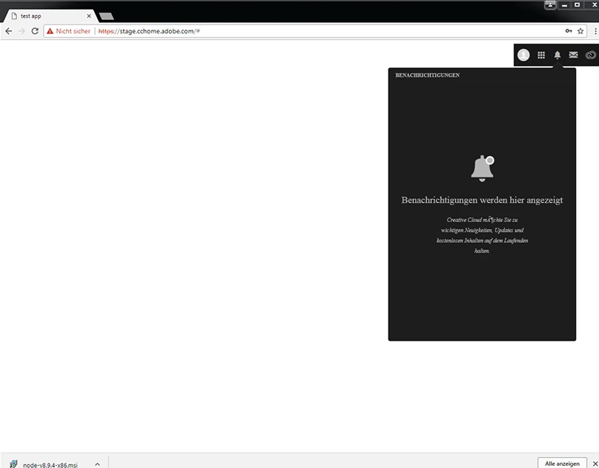Close the "test app" tab
Image resolution: width=599 pixels, height=468 pixels.
coord(89,16)
